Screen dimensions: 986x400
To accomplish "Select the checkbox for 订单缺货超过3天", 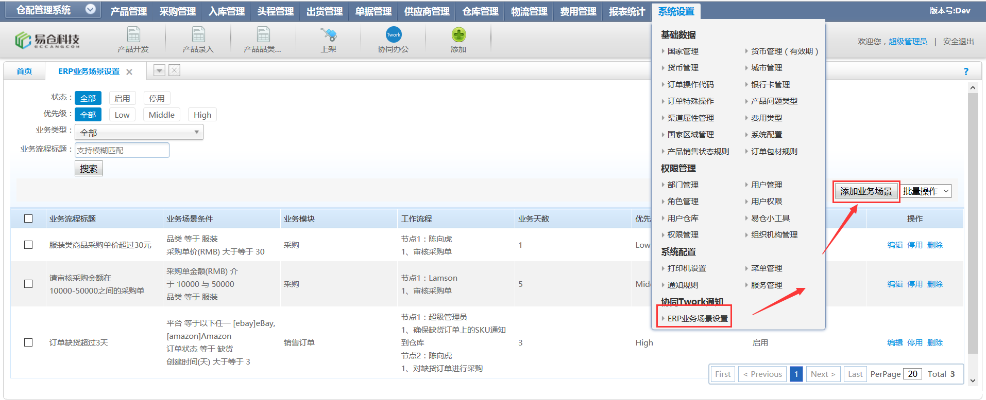I will (28, 342).
